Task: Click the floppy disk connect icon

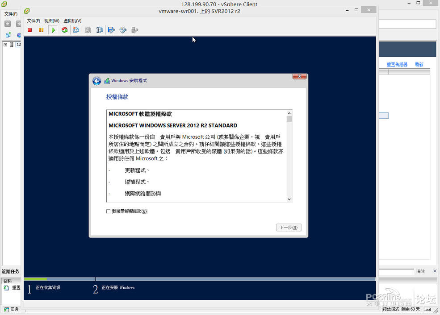Action: tap(111, 30)
